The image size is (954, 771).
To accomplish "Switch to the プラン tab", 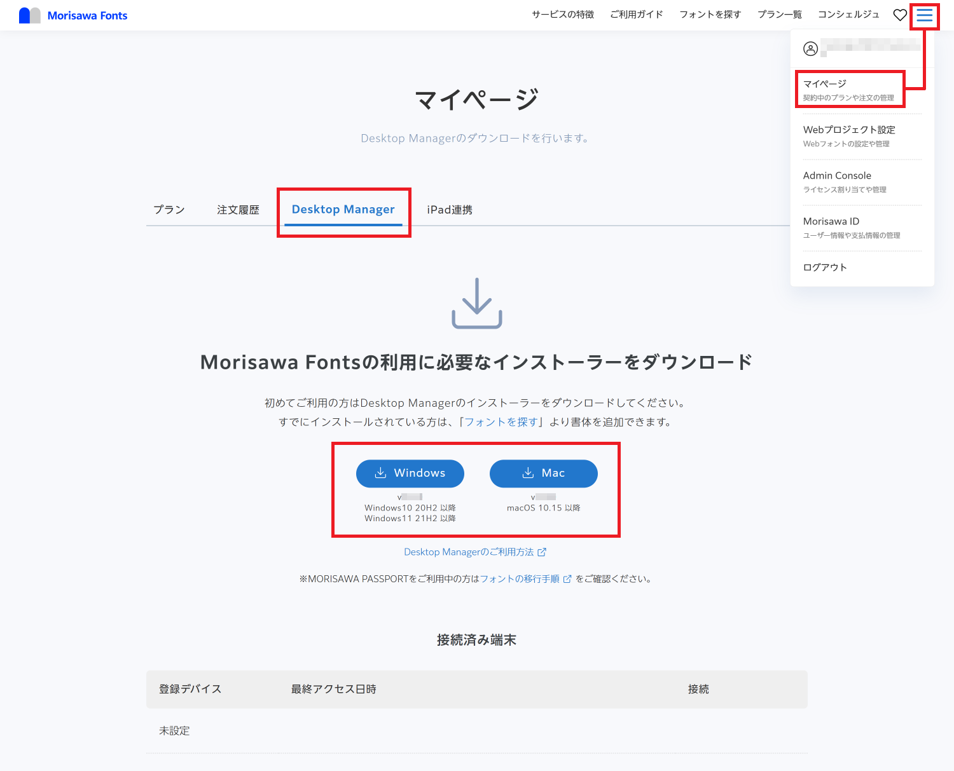I will (x=169, y=210).
